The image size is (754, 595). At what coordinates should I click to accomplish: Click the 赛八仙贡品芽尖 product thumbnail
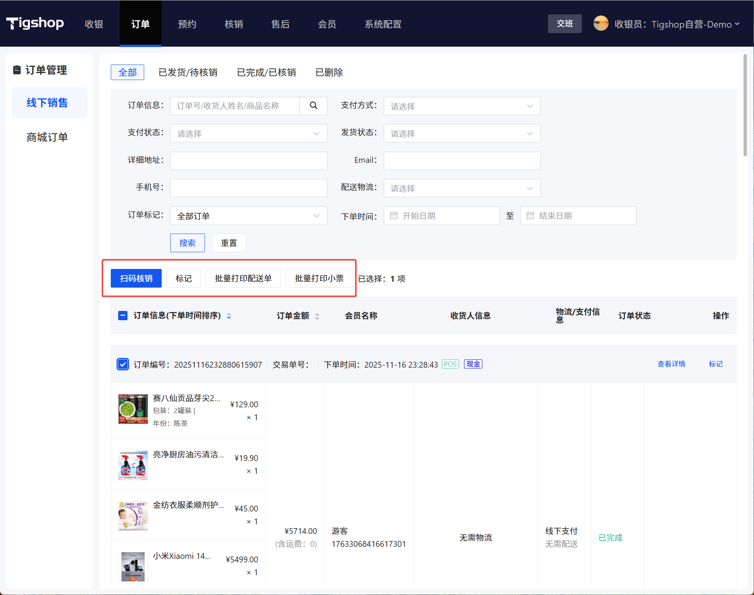133,409
